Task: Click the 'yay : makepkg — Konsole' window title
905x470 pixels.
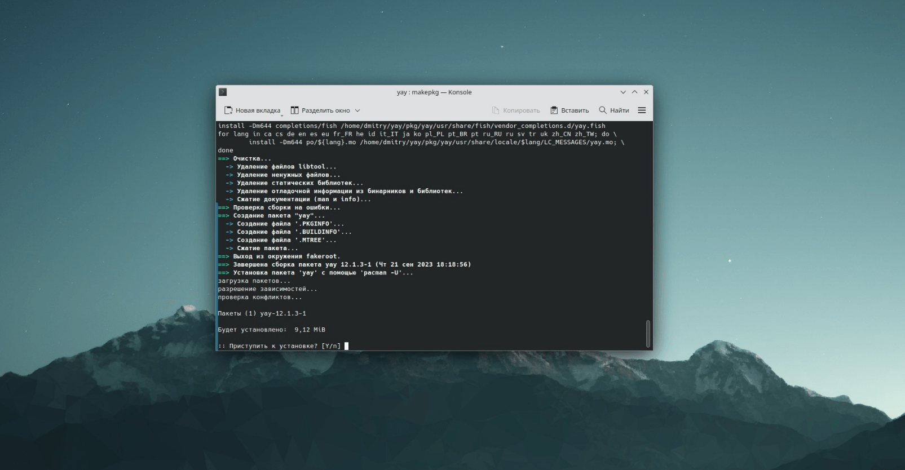Action: click(x=434, y=92)
